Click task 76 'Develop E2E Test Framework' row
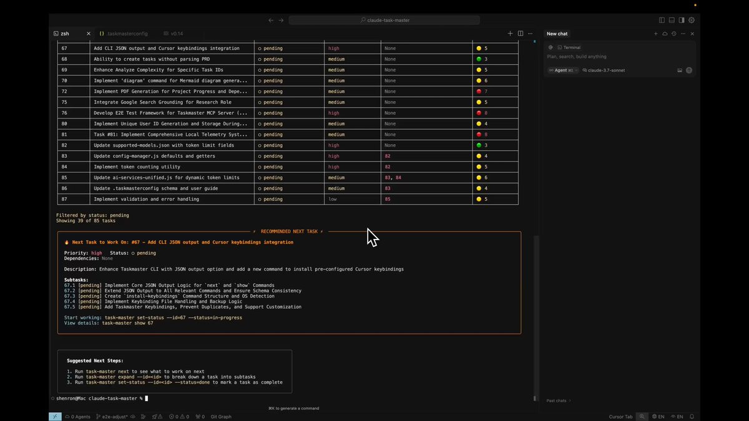The width and height of the screenshot is (749, 421). (288, 113)
